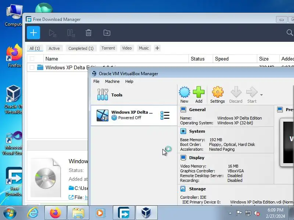Check the Windows XP Delta download row checkbox
The image size is (294, 220).
tap(32, 67)
